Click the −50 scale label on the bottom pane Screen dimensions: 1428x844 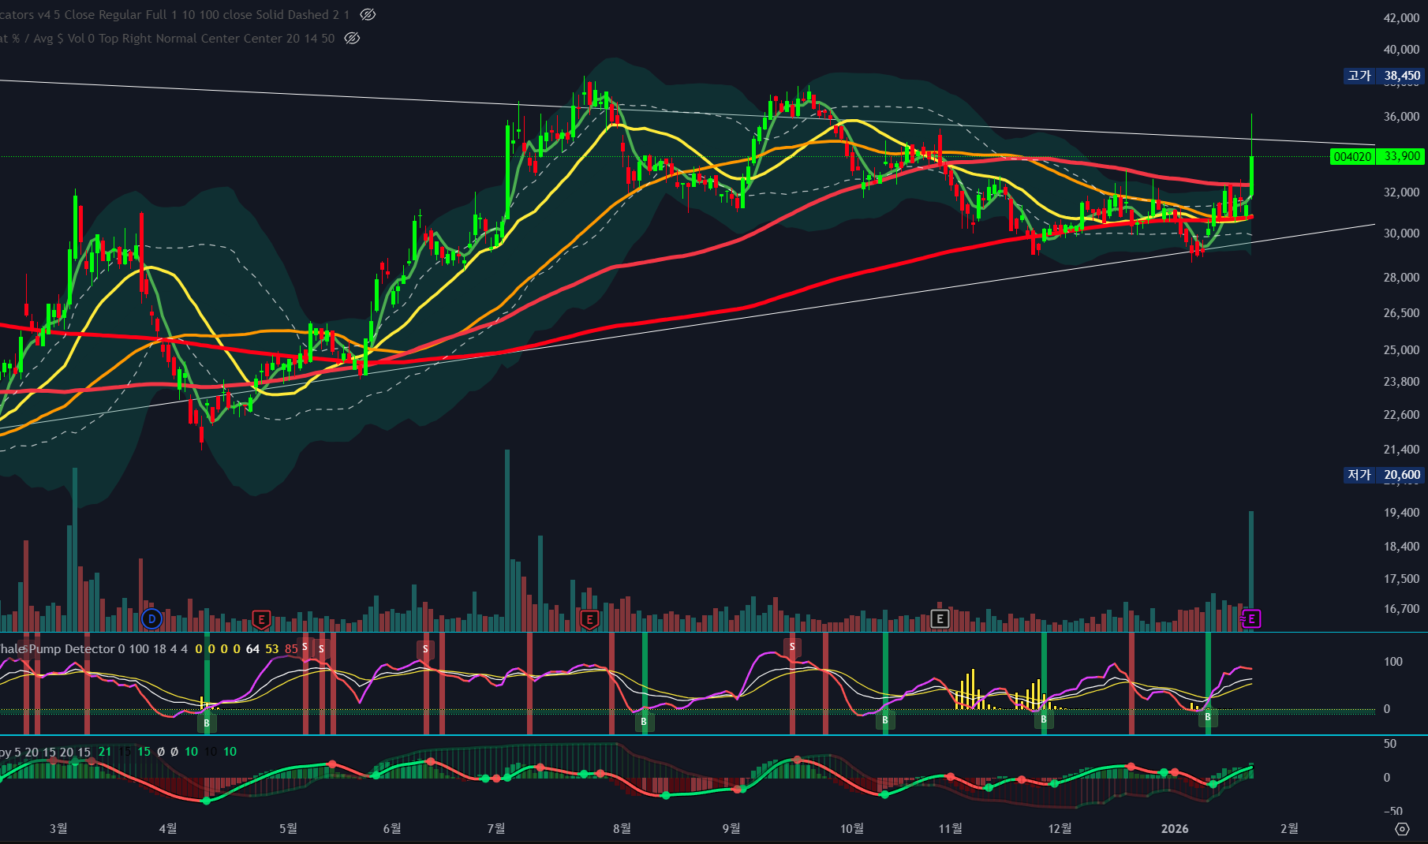pos(1392,811)
